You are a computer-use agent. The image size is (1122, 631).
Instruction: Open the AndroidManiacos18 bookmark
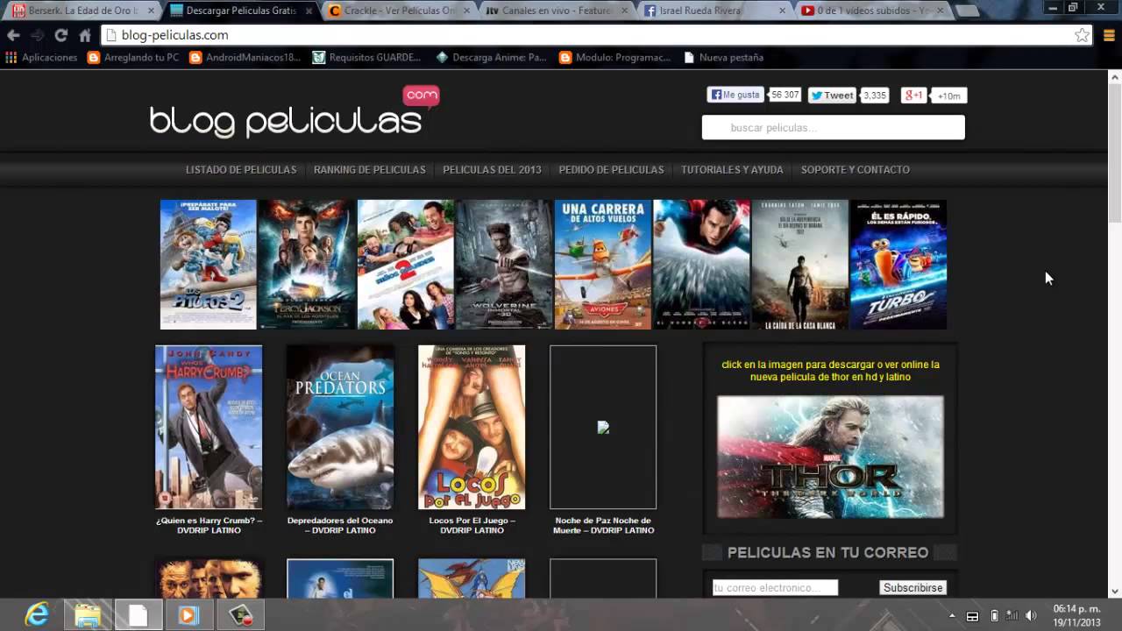click(245, 57)
